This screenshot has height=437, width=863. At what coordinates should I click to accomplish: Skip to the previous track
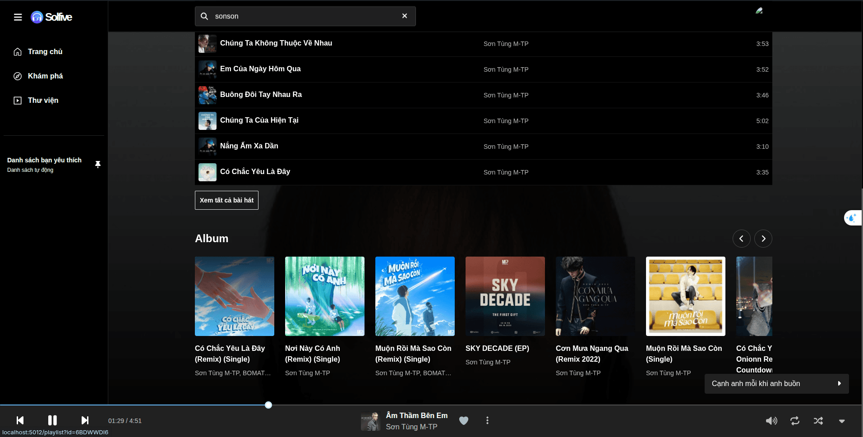coord(20,420)
